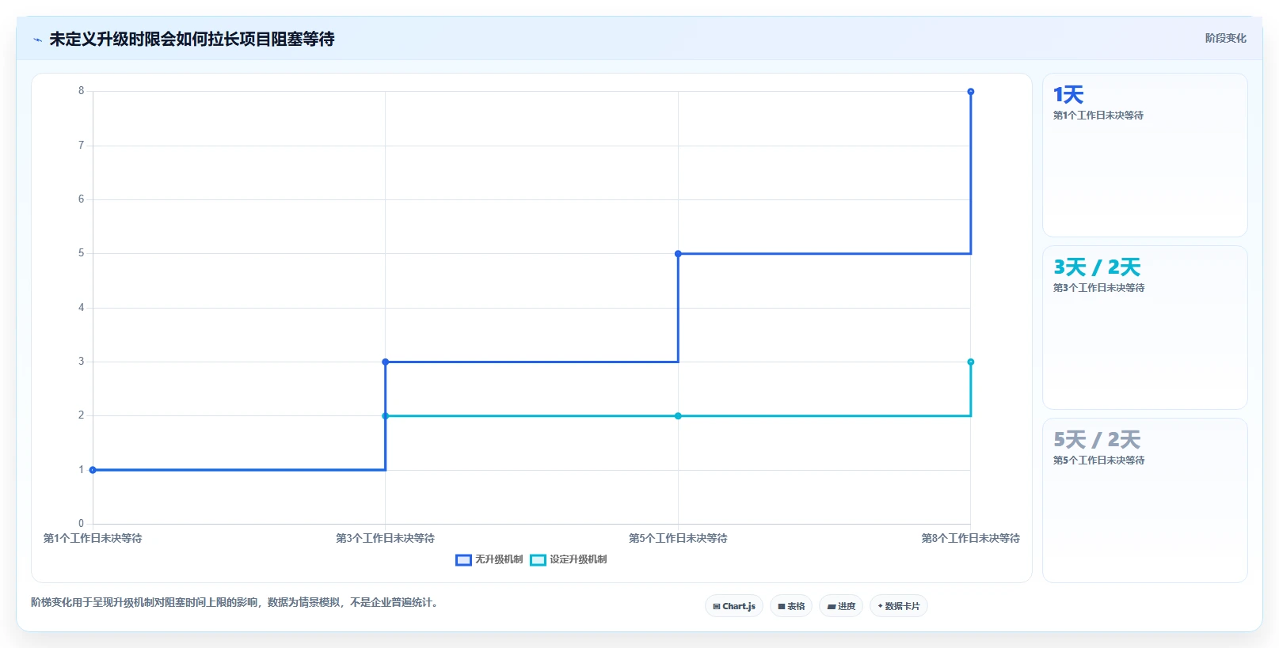
Task: Click the caption 第5个工作日未决等待 in the 5天 / 2天 card
Action: [1099, 460]
